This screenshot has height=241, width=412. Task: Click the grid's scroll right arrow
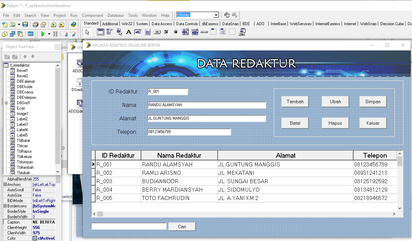(394, 214)
